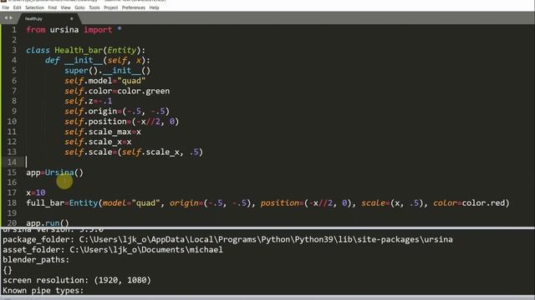The width and height of the screenshot is (535, 300).
Task: Open the File menu
Action: (6, 7)
